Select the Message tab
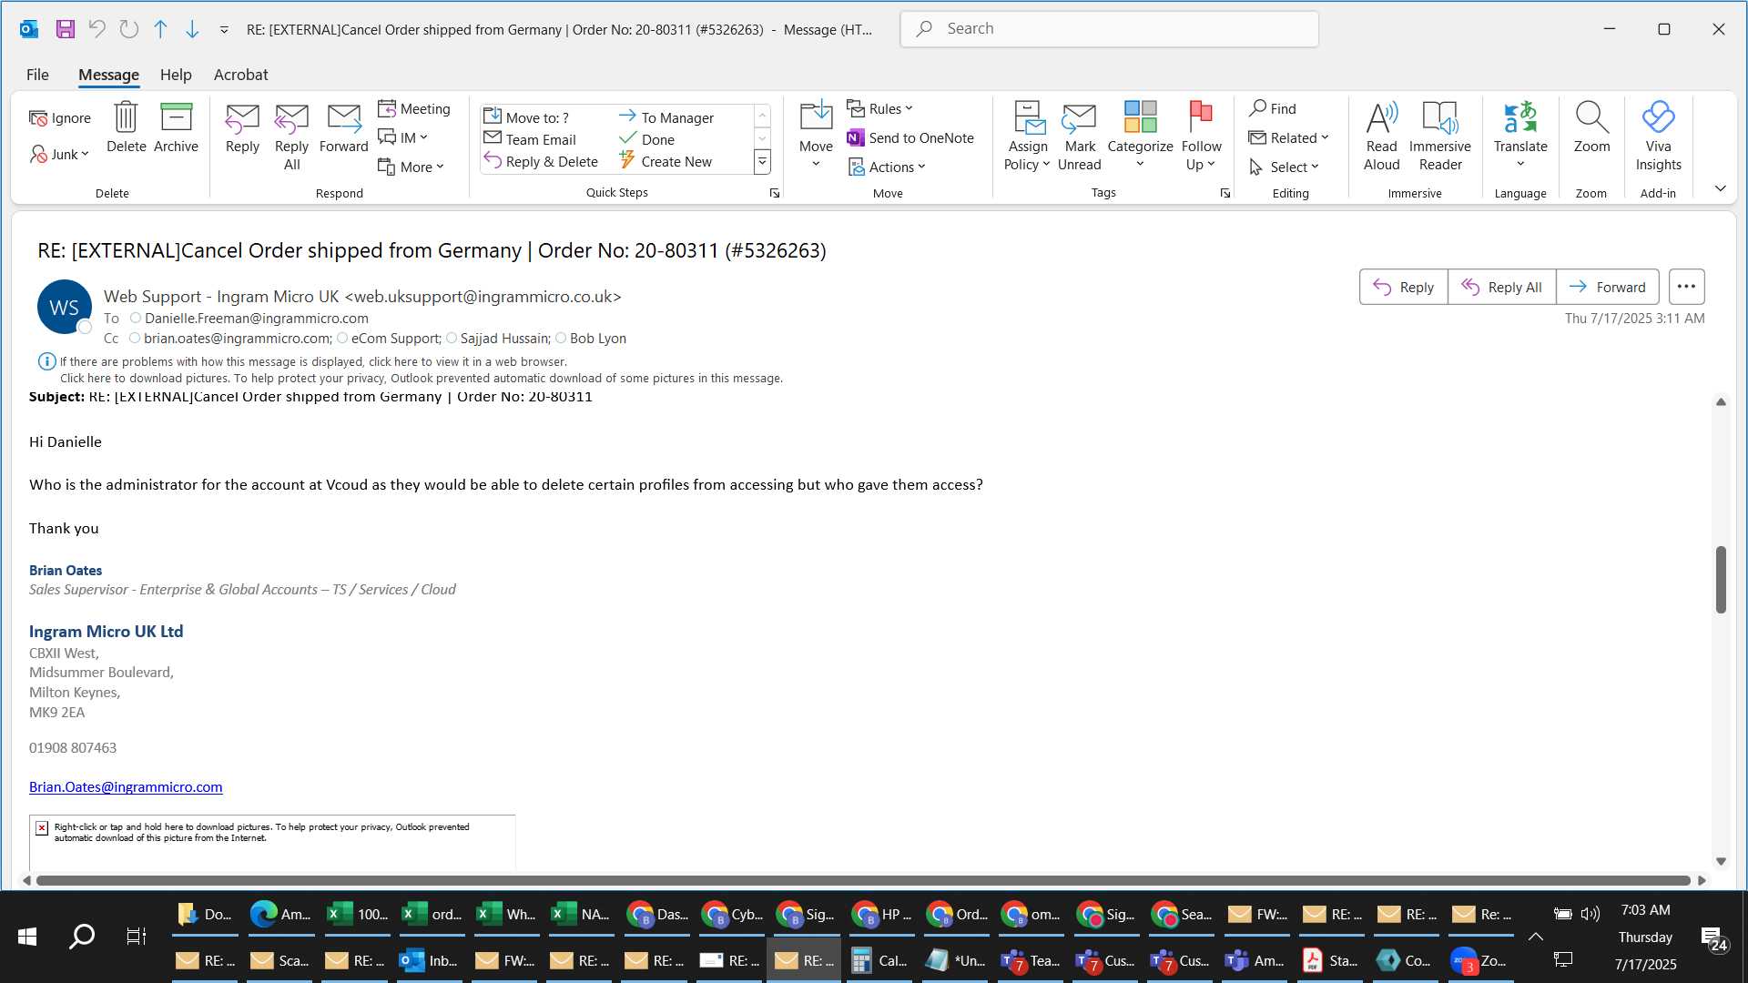 (108, 75)
